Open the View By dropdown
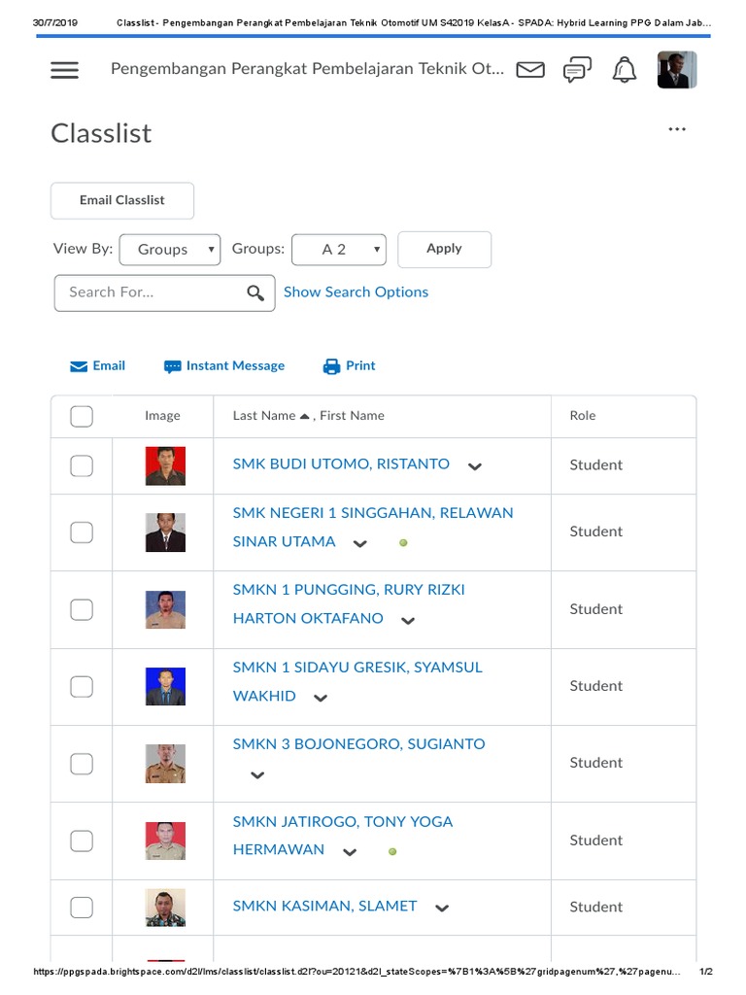 pos(170,250)
